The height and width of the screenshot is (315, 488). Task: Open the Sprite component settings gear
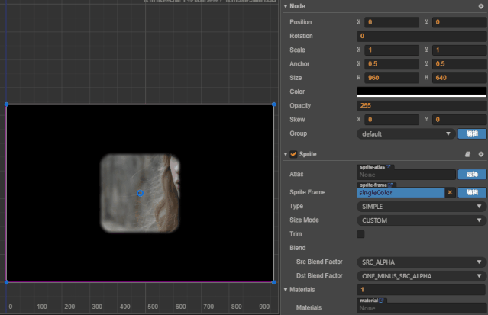[481, 154]
